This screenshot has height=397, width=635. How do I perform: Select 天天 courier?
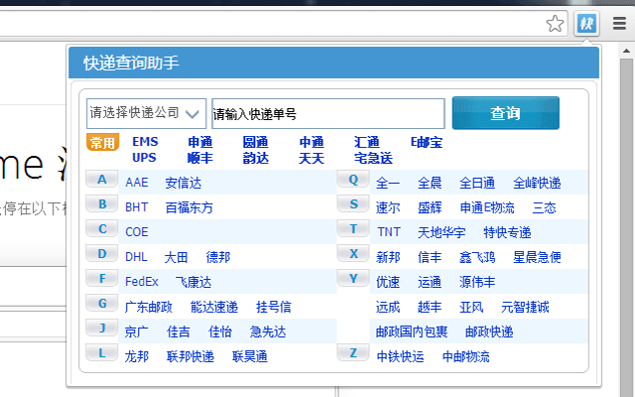pos(312,158)
